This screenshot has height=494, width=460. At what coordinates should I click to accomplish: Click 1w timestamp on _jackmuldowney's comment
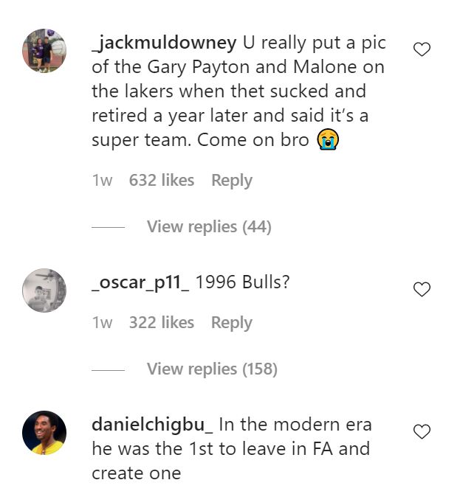tap(102, 181)
